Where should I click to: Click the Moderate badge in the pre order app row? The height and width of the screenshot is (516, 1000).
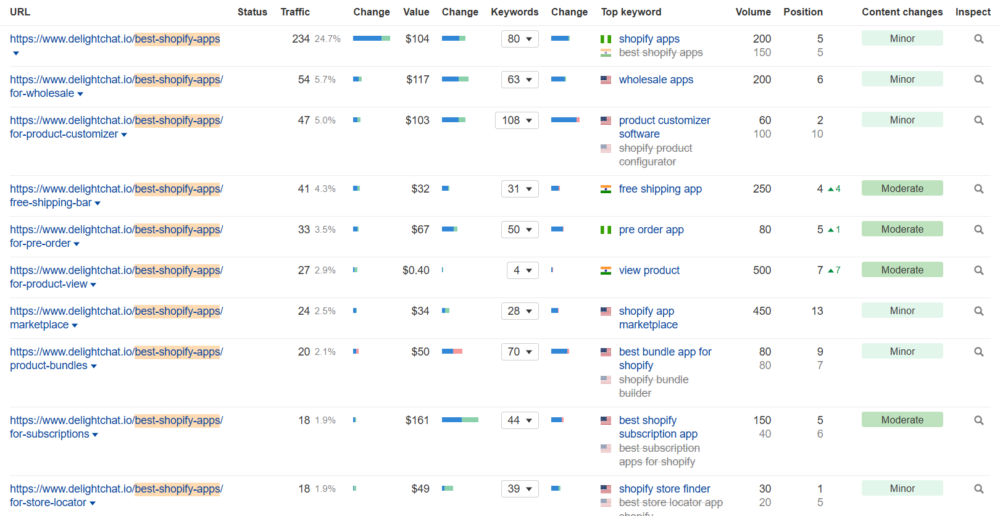(902, 229)
